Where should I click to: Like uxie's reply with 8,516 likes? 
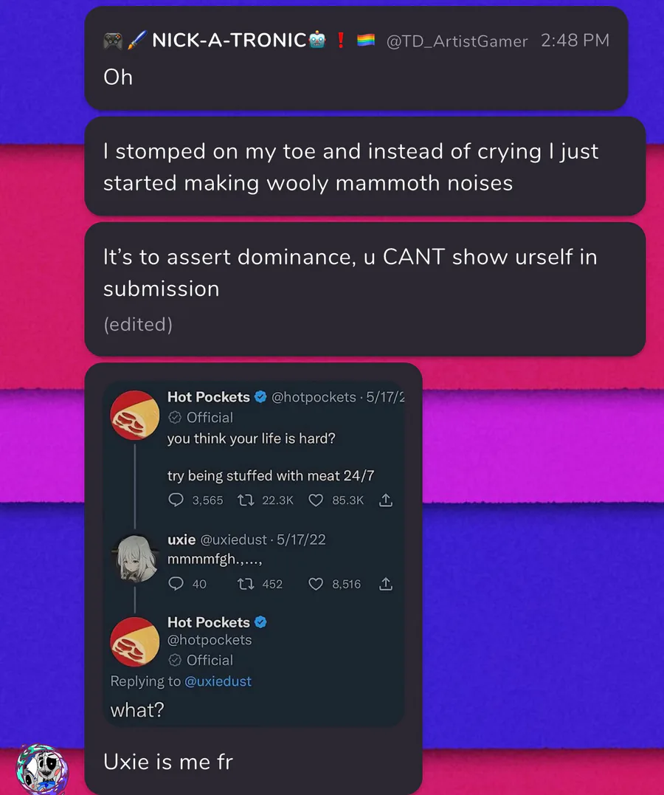316,584
